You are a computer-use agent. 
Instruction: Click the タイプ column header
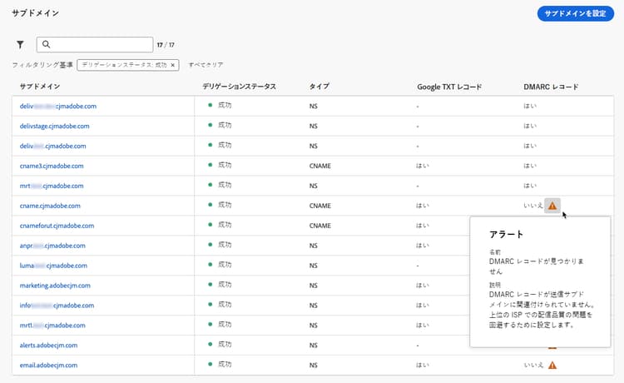pos(319,87)
